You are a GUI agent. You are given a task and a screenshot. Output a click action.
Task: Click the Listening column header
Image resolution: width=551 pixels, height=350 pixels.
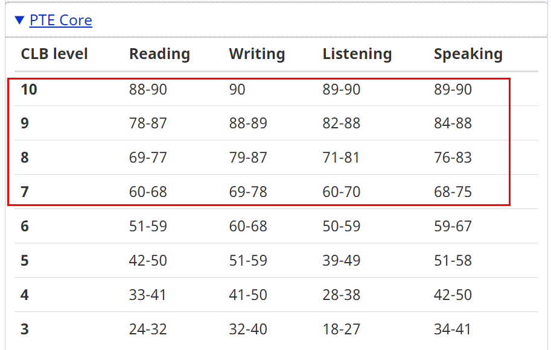pyautogui.click(x=357, y=54)
